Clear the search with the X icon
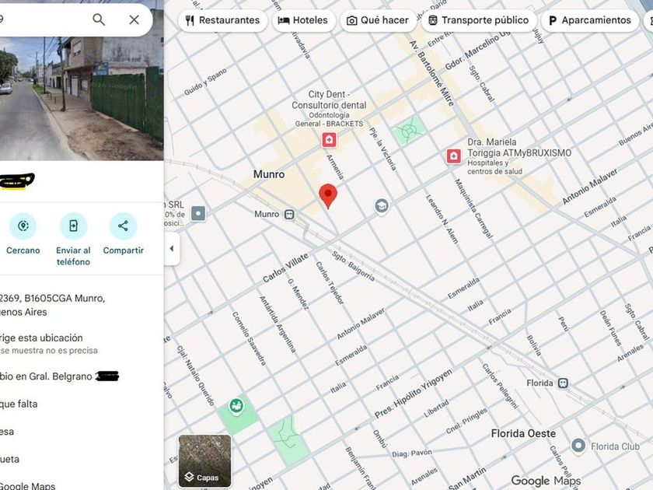 134,19
